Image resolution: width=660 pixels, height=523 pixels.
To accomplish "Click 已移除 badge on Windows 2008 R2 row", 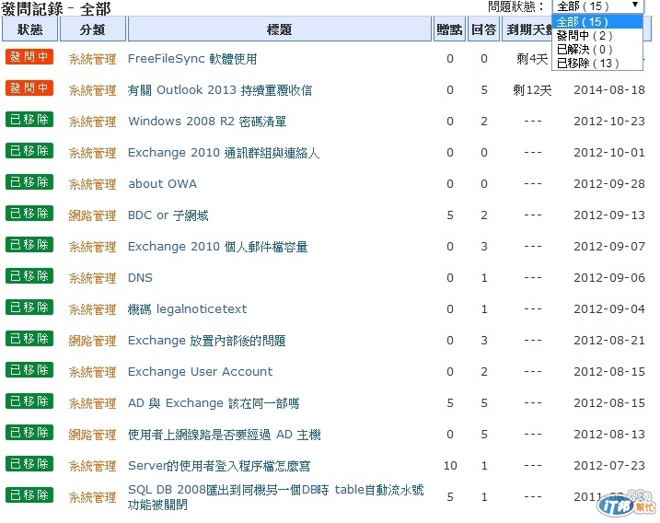I will tap(29, 120).
